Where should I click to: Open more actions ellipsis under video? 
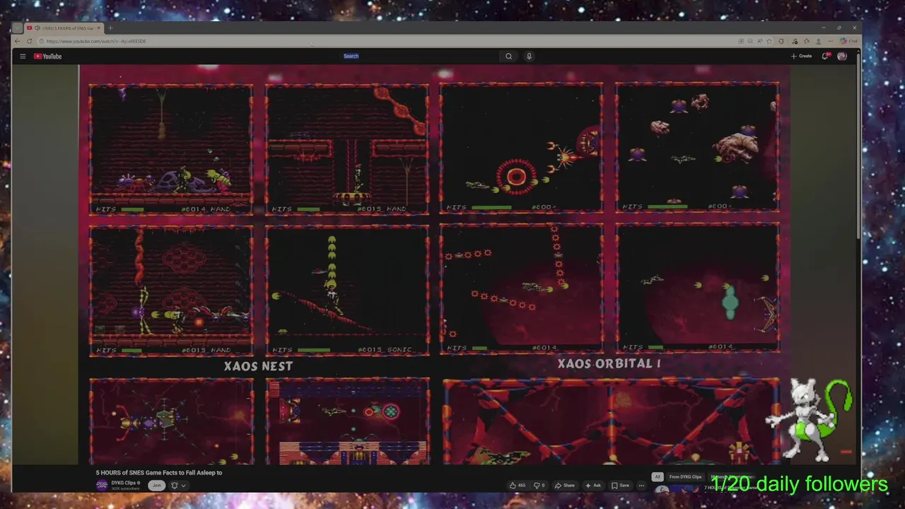point(641,486)
